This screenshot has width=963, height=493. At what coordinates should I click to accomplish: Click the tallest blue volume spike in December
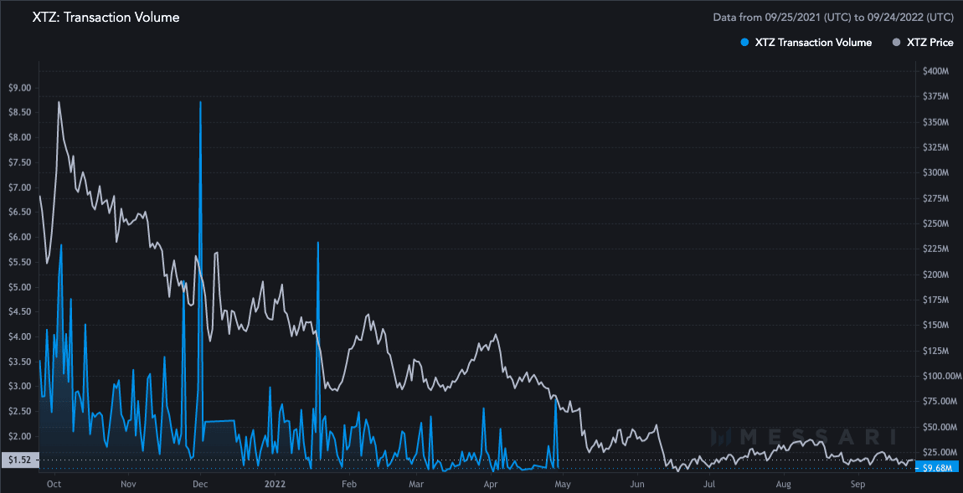pos(200,103)
